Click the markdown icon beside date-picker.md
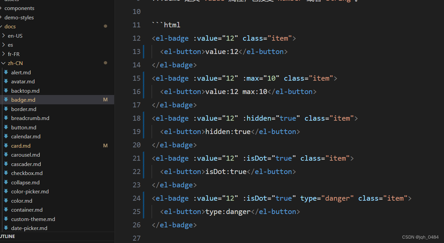Screen dimensions: 444x243 7,228
